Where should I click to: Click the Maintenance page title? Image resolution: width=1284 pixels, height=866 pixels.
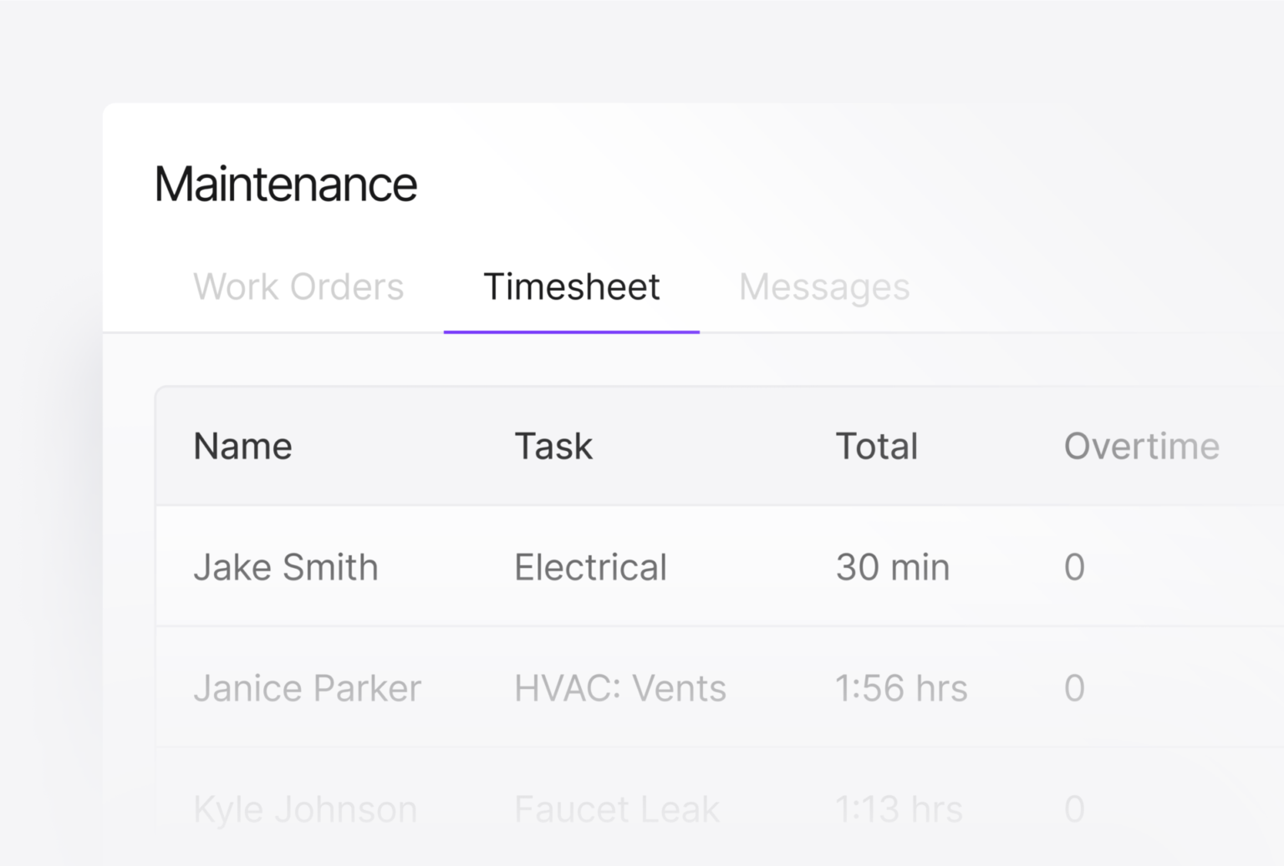(285, 185)
